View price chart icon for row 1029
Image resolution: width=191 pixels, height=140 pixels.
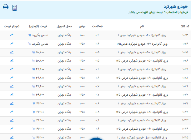tap(12, 86)
